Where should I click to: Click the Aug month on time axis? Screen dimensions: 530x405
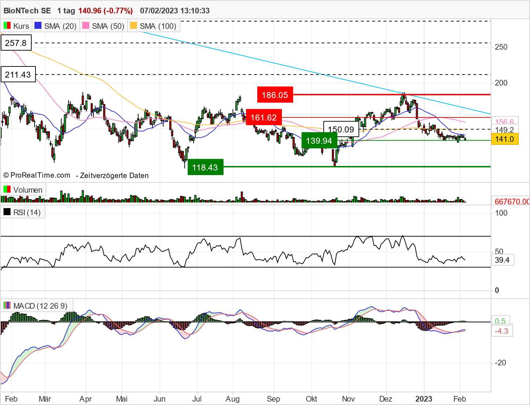(x=233, y=399)
